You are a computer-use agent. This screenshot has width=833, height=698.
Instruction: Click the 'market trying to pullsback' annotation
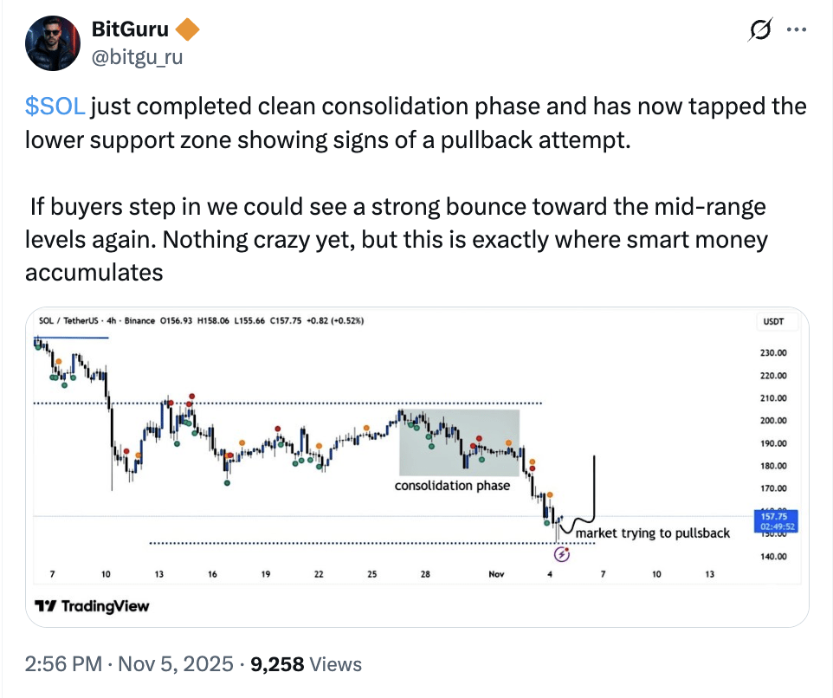coord(652,533)
